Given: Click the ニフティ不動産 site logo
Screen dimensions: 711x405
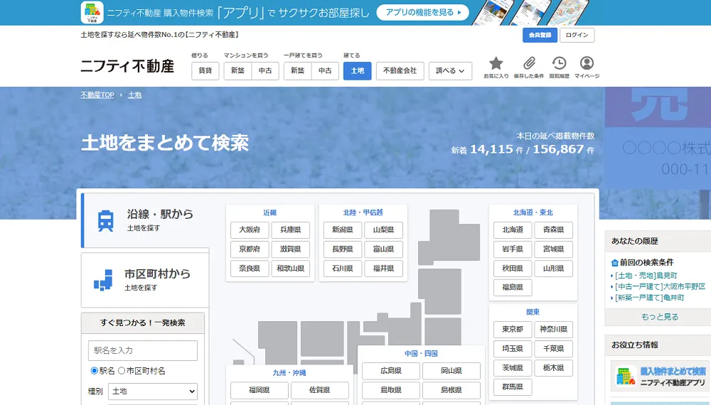Looking at the screenshot, I should click(127, 66).
